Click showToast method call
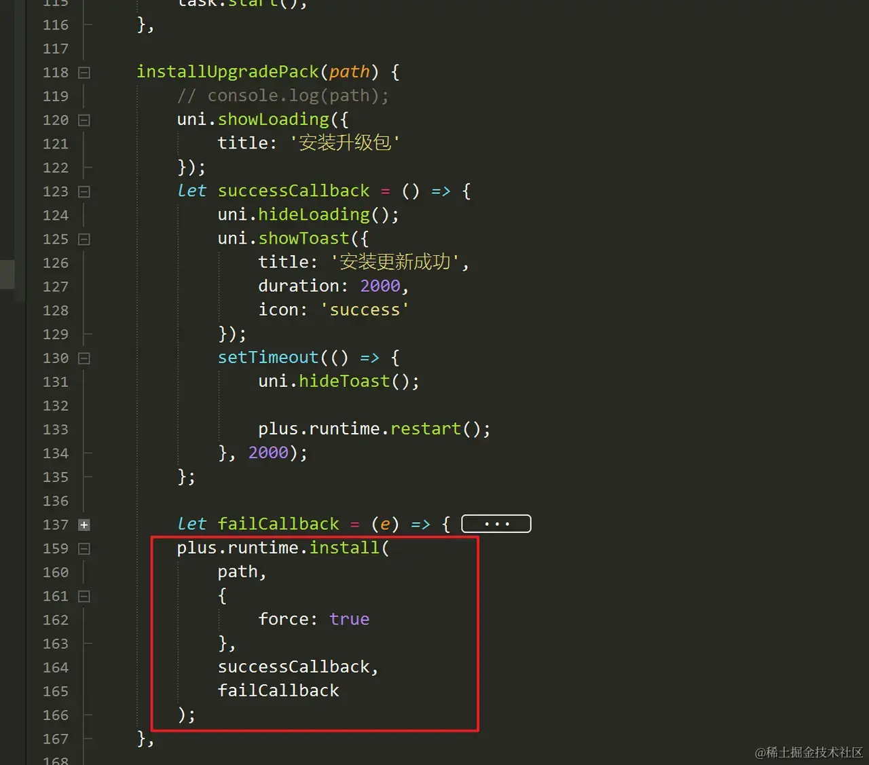Screen dimensions: 869x765 point(303,238)
